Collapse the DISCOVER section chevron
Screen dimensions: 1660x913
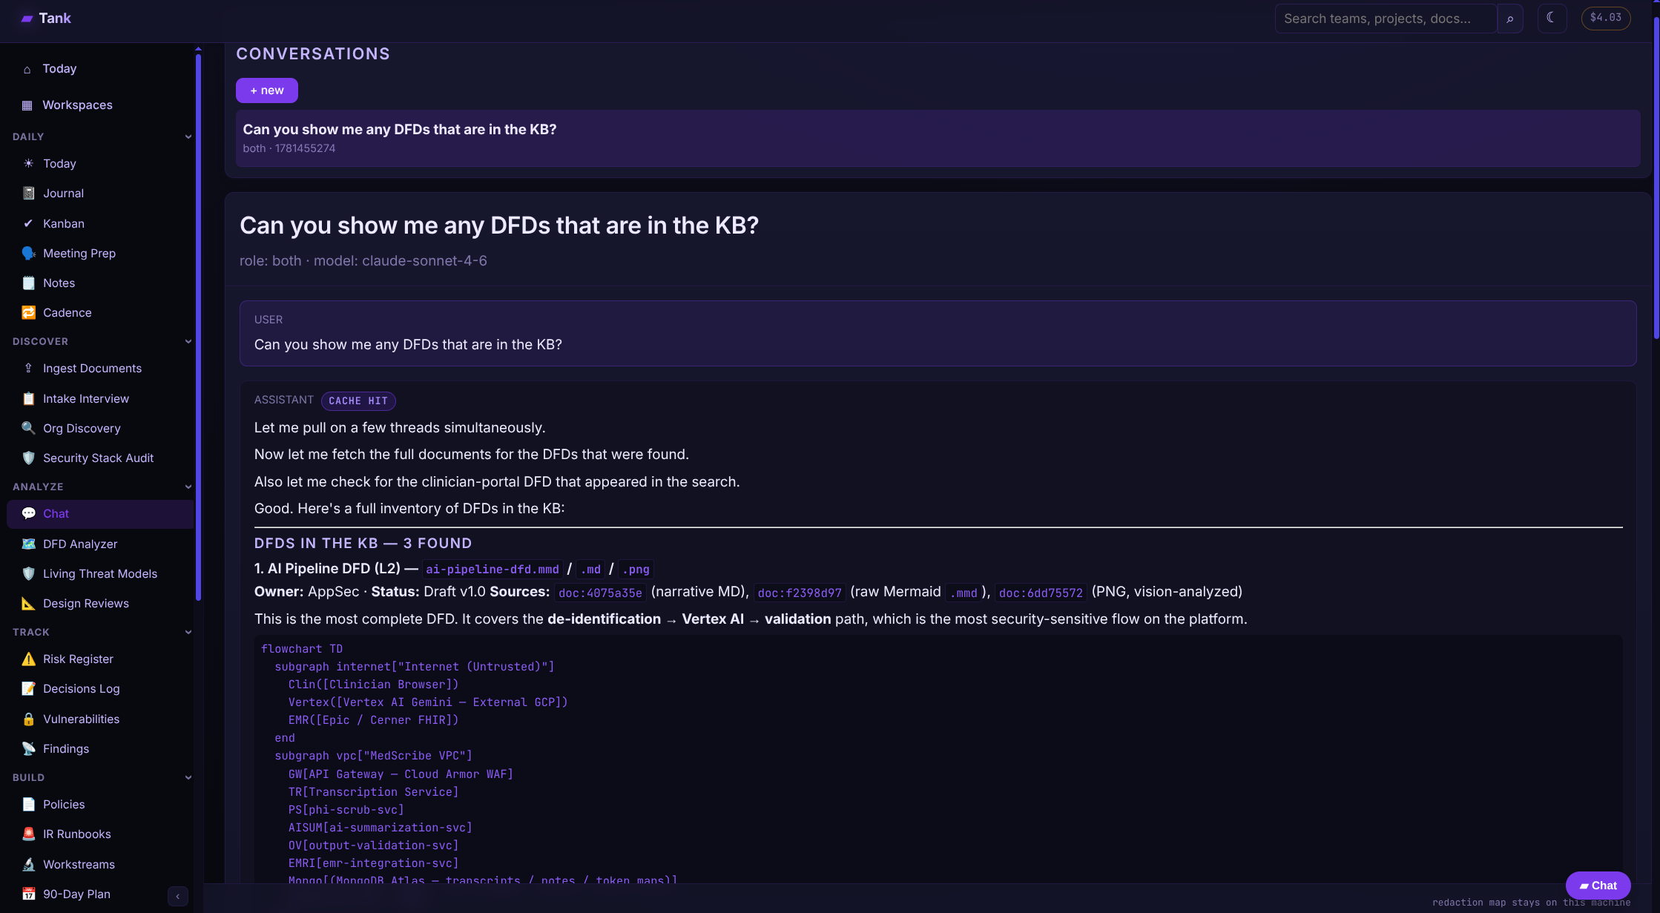(x=188, y=341)
